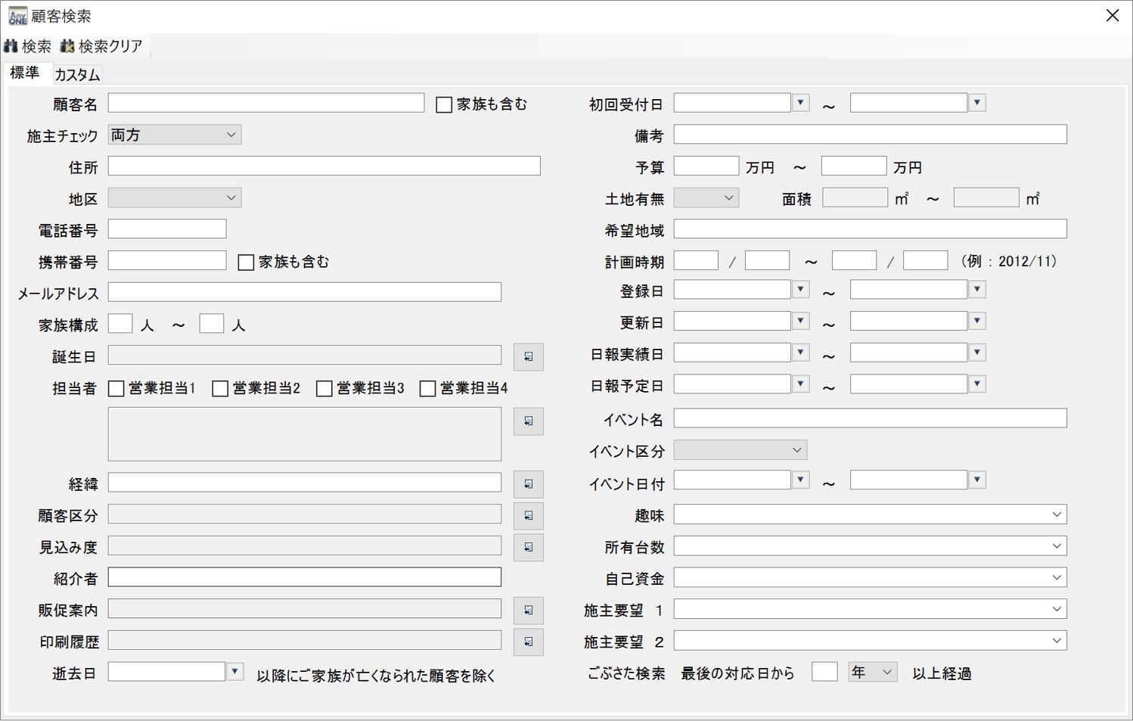Open the 土地有無 dropdown
This screenshot has width=1133, height=721.
coord(706,198)
